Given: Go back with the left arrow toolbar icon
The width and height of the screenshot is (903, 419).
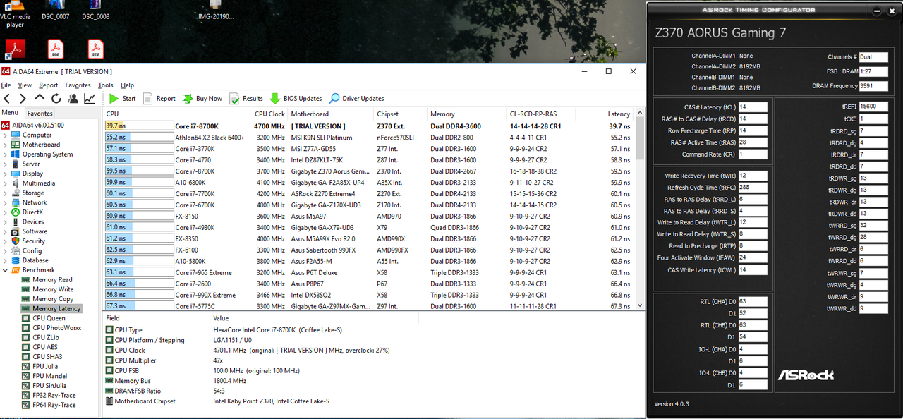Looking at the screenshot, I should (7, 99).
